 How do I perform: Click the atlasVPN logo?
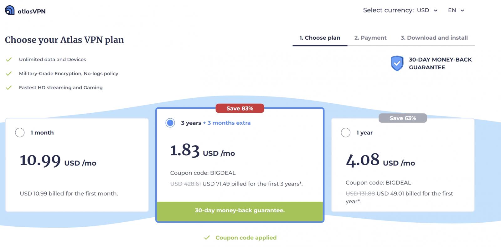coord(24,10)
